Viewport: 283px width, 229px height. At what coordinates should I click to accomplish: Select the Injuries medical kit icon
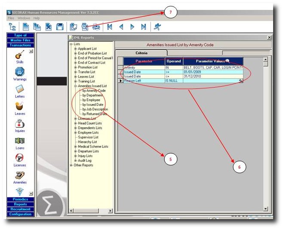(x=20, y=124)
